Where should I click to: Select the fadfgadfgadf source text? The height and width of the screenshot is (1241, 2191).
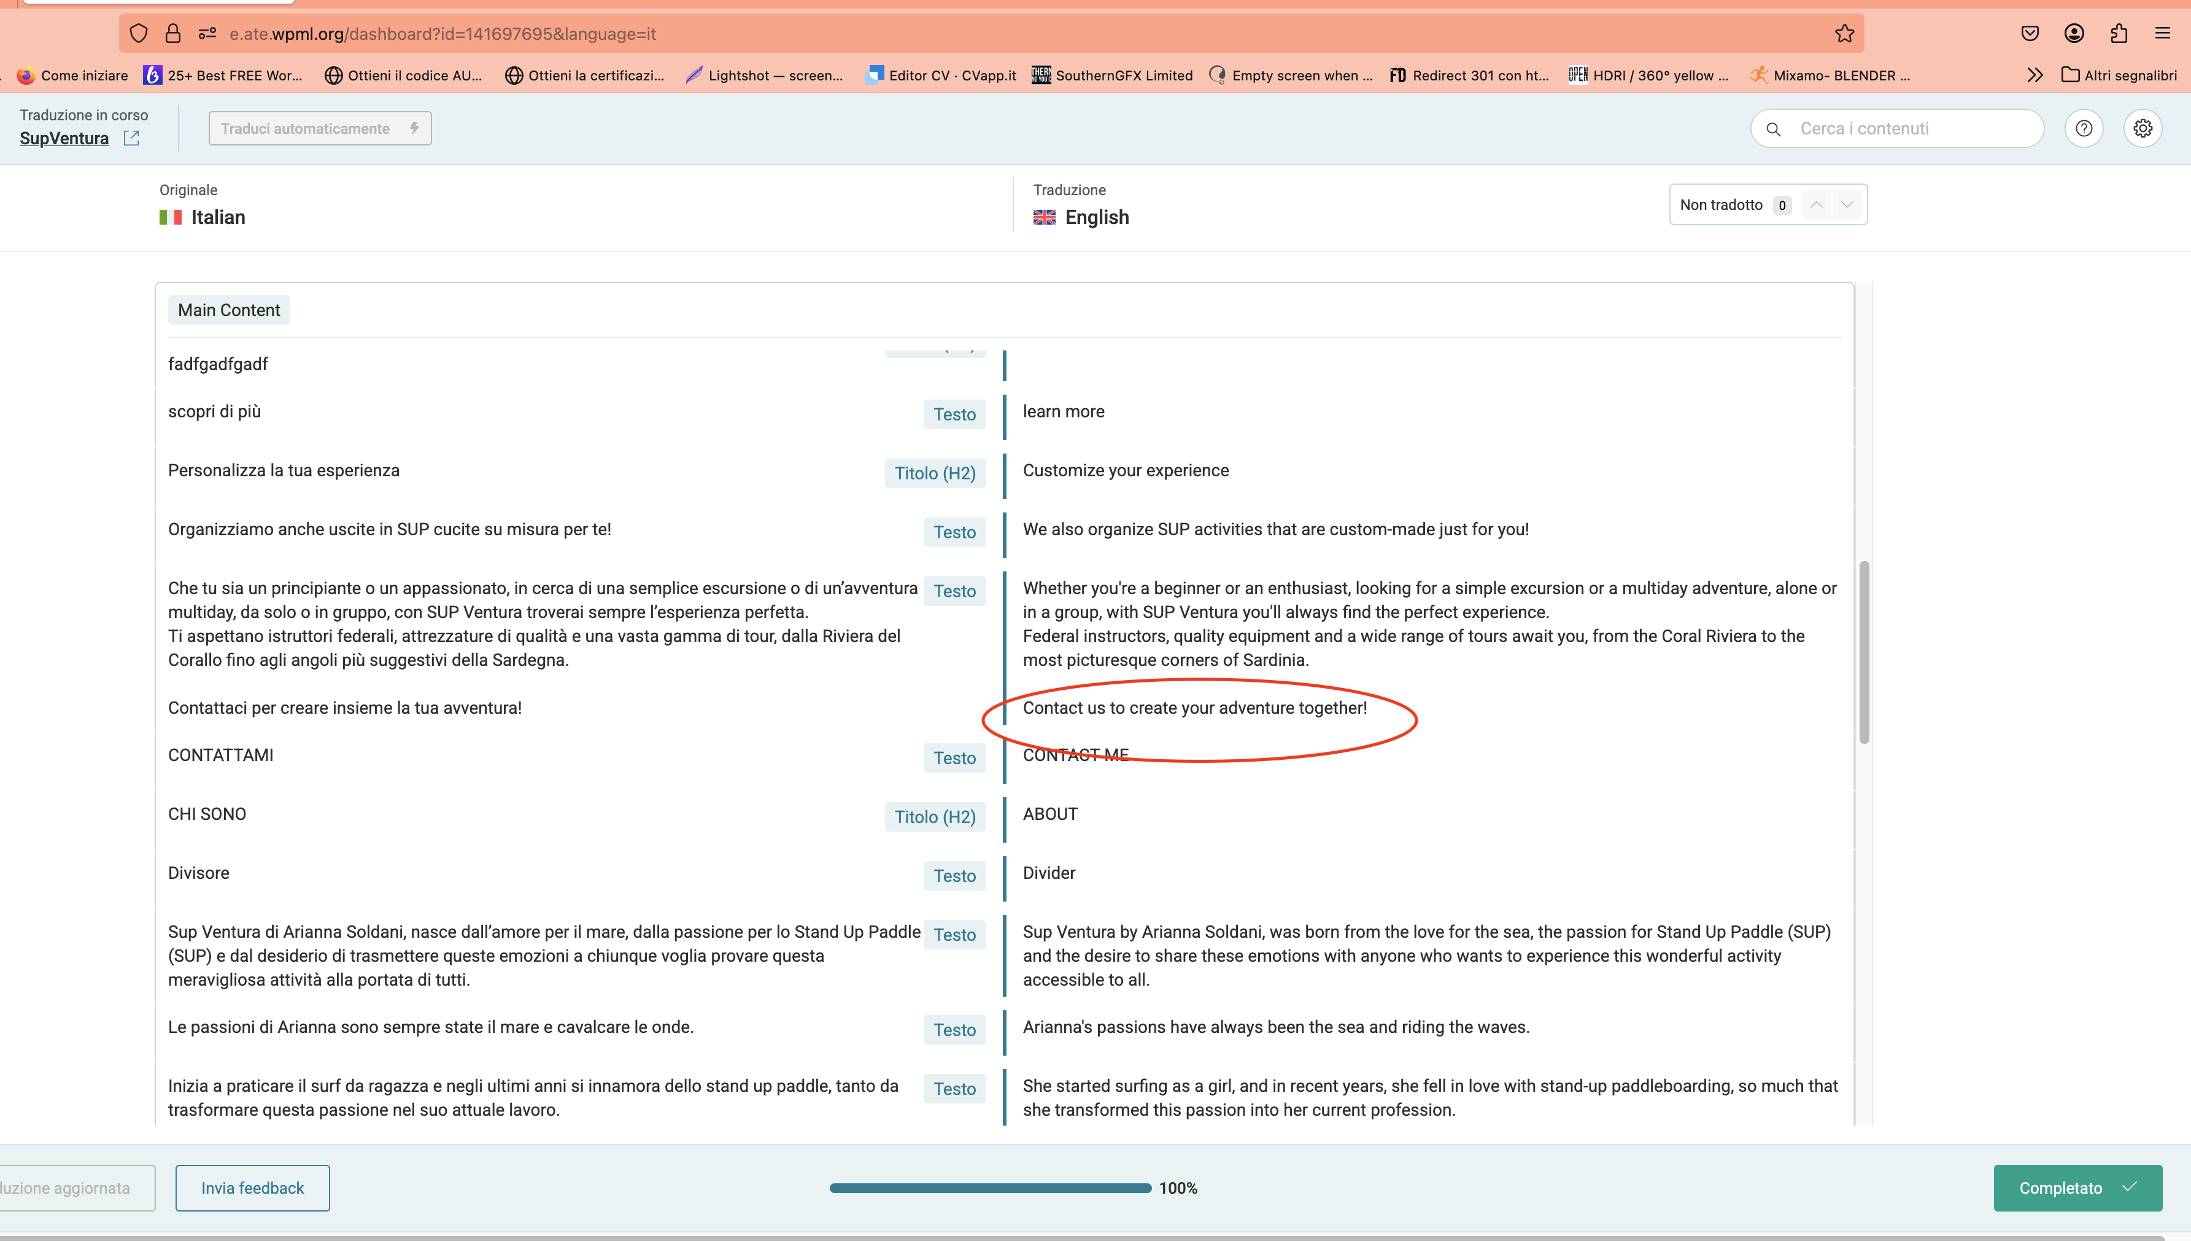217,364
